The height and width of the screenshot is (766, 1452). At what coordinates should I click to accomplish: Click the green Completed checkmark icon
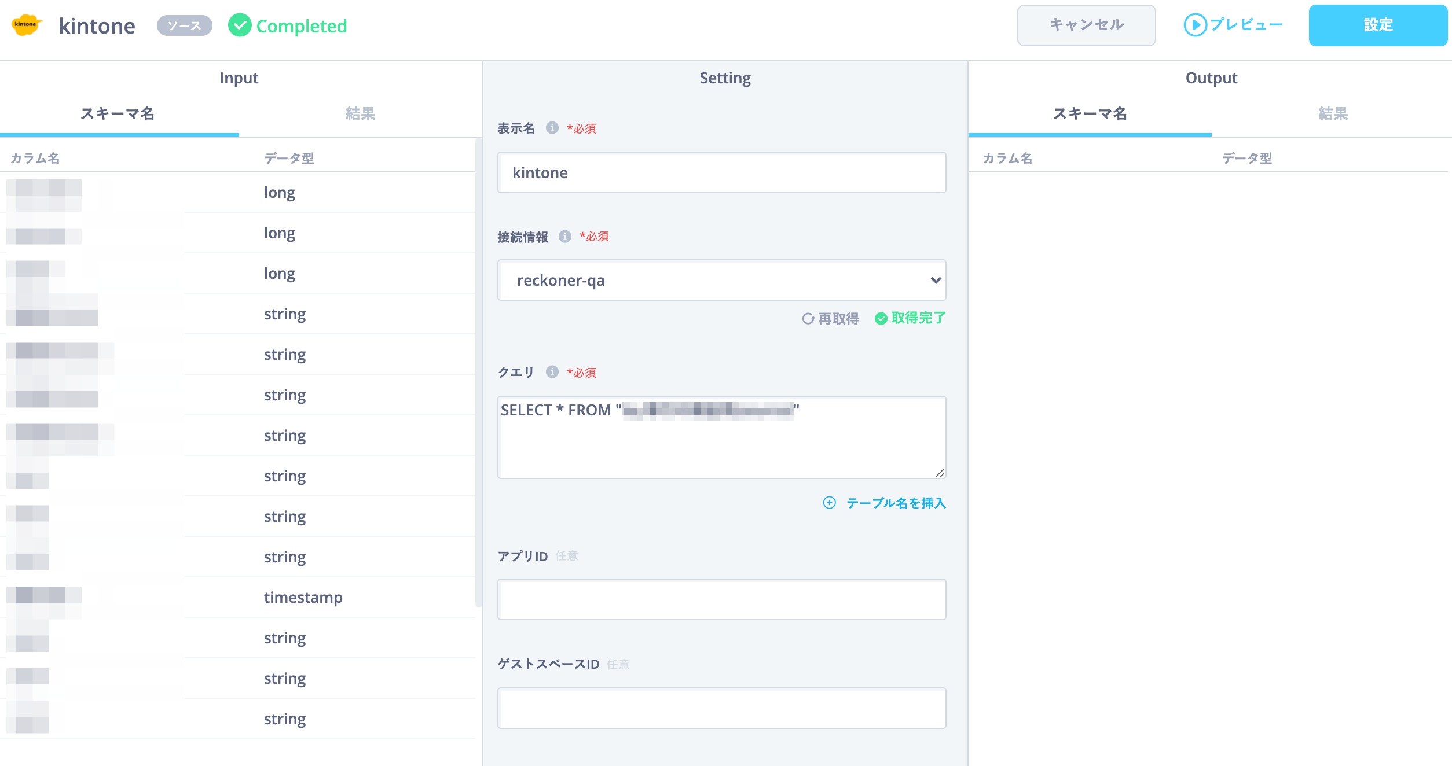point(240,25)
